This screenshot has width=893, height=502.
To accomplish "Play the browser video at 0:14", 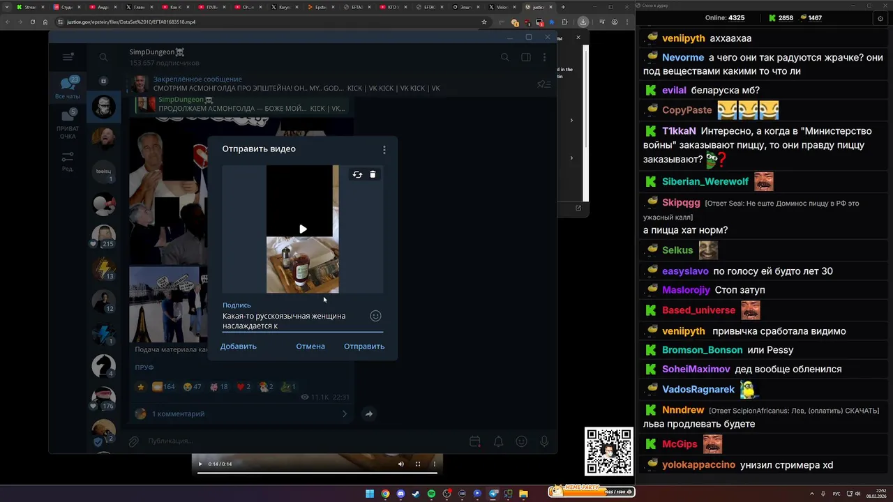I will 200,464.
